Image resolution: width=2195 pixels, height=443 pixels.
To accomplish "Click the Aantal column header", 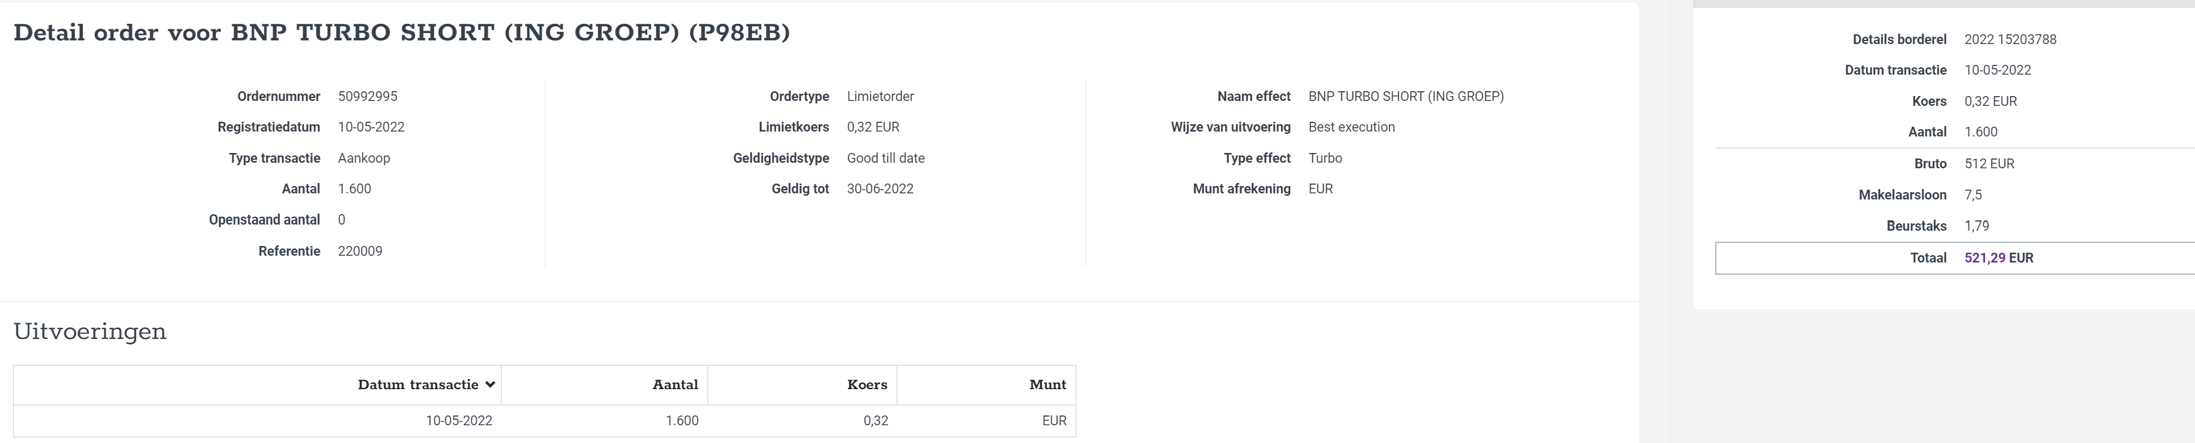I will click(675, 385).
